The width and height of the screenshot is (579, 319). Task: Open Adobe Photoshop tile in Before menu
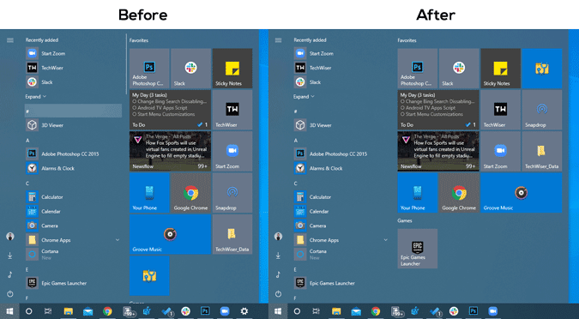tap(149, 69)
